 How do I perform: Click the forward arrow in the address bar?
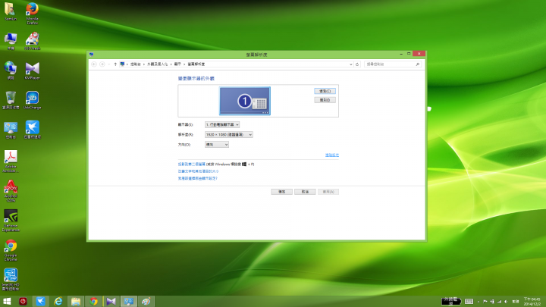click(102, 64)
